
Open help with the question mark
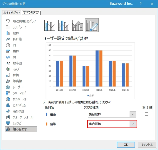141,4
